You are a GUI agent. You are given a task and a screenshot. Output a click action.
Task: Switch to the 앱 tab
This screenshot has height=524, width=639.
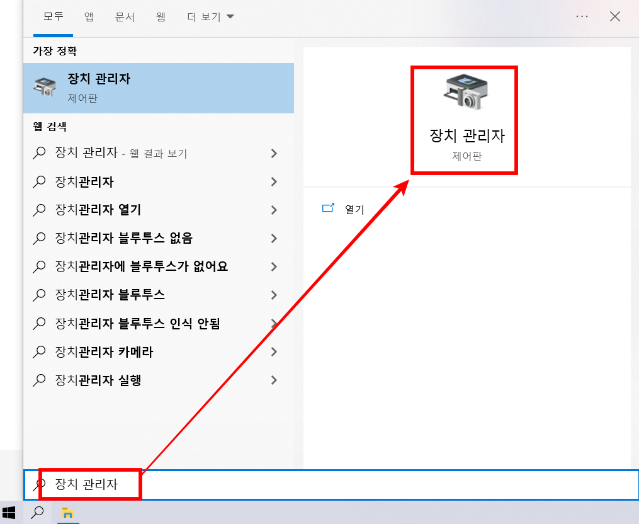(89, 17)
